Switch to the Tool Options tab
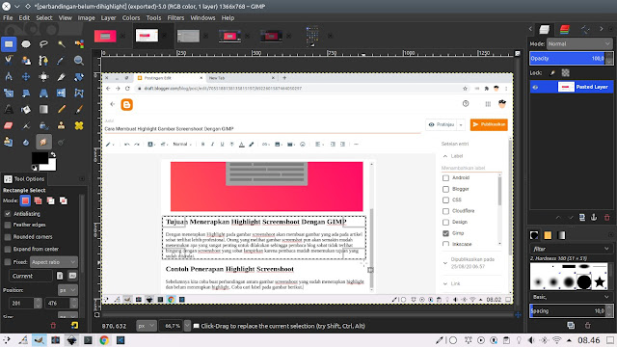Viewport: 617px width, 347px height. pyautogui.click(x=24, y=179)
